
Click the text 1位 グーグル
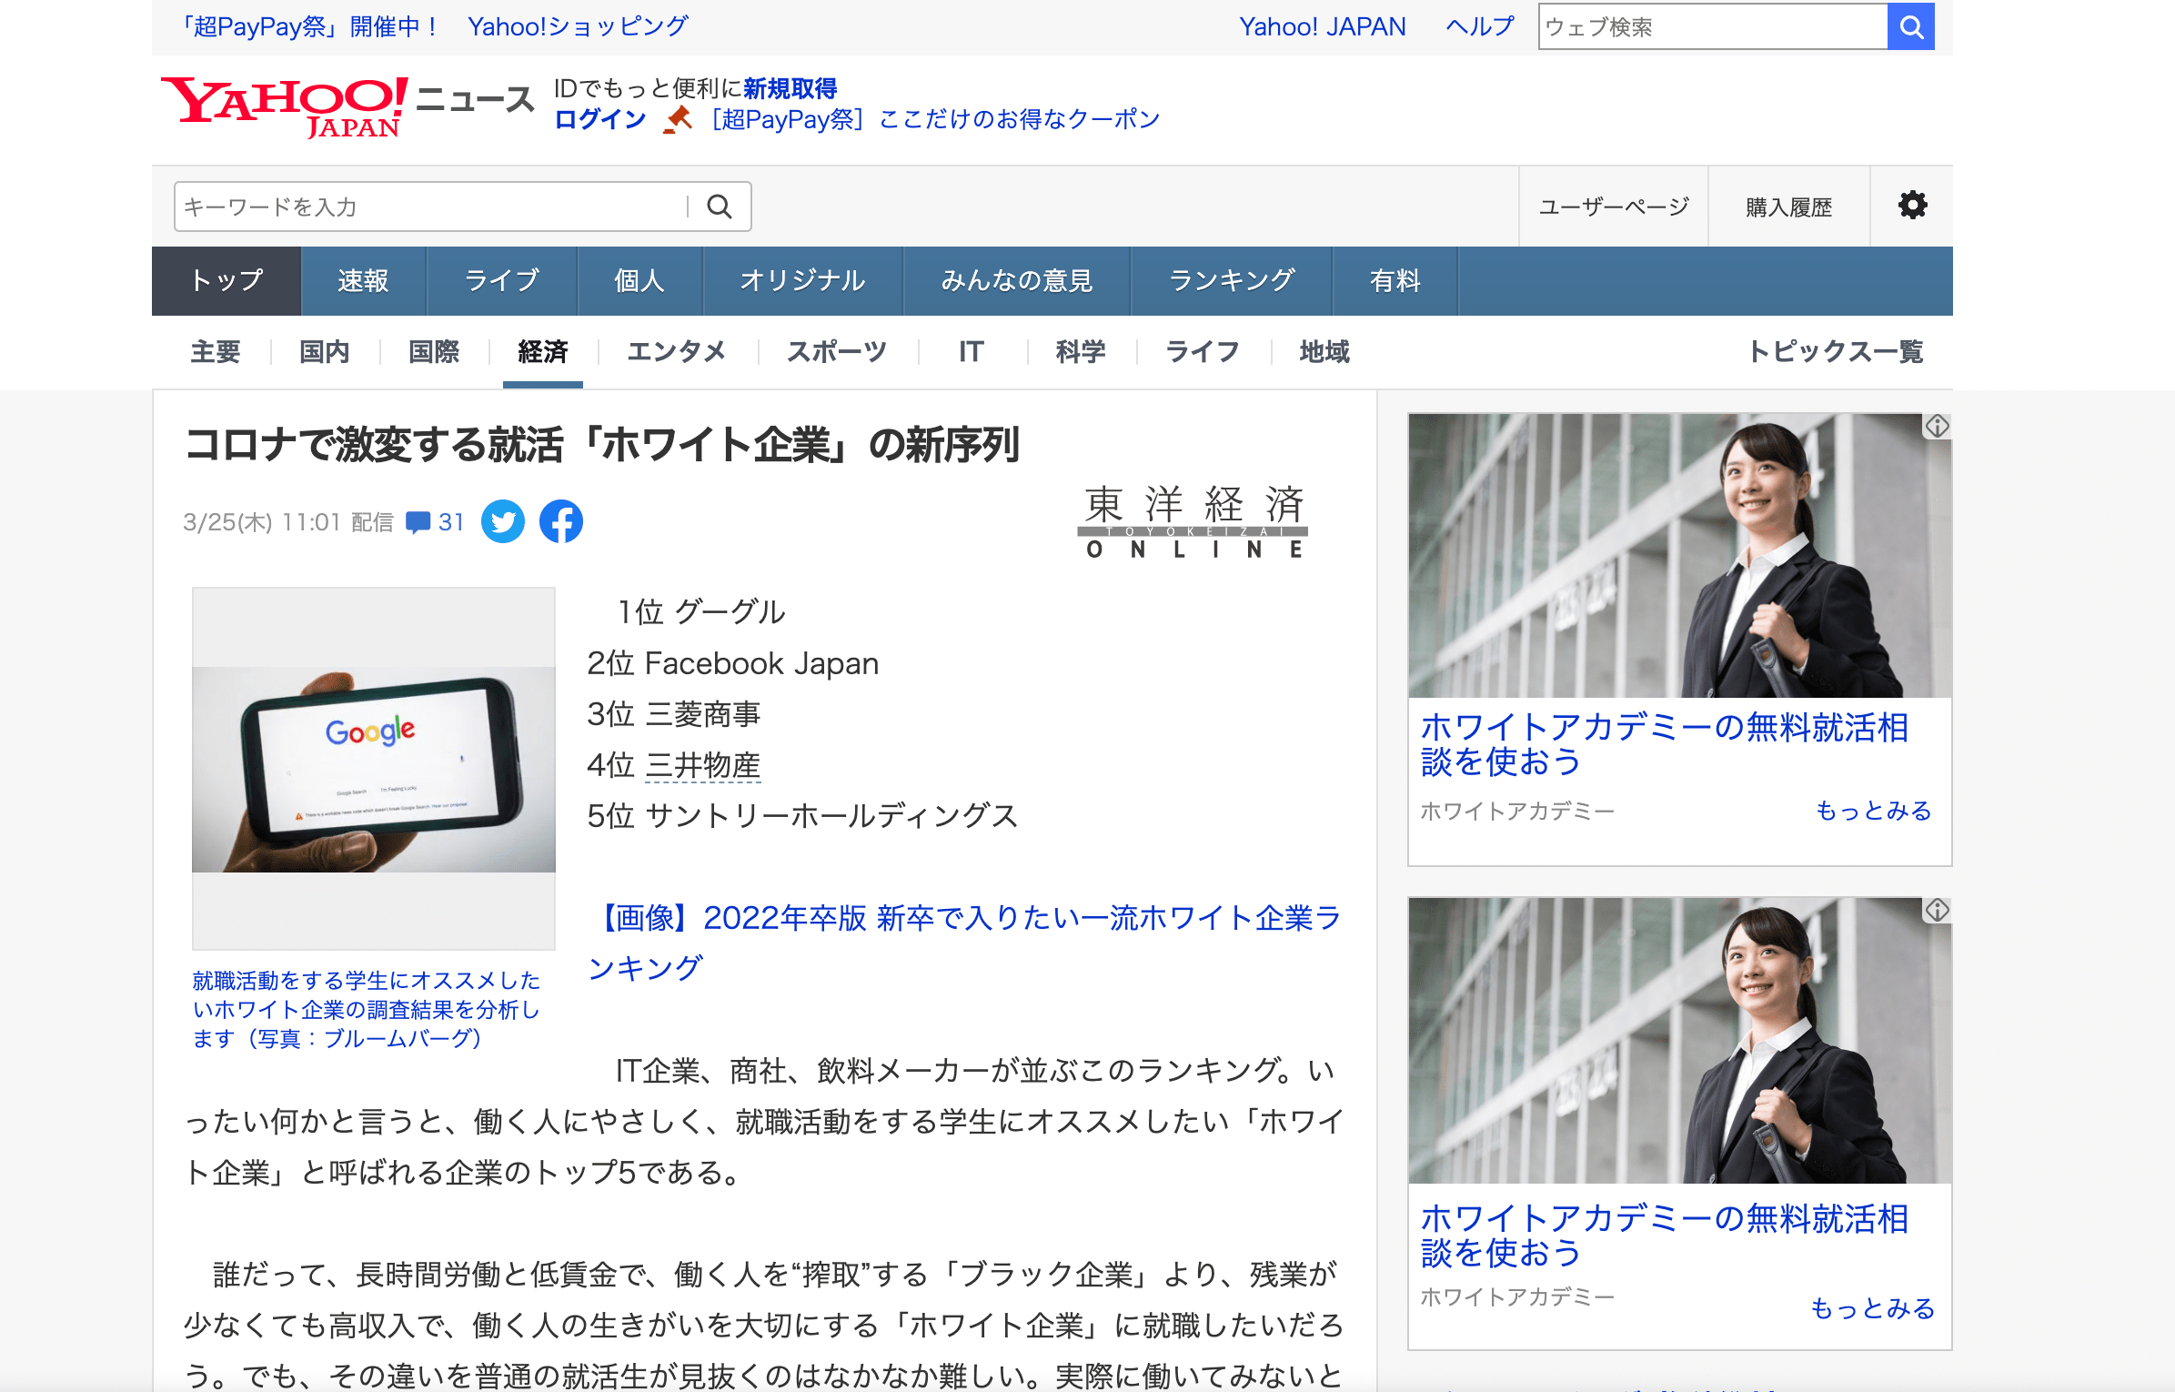click(700, 612)
